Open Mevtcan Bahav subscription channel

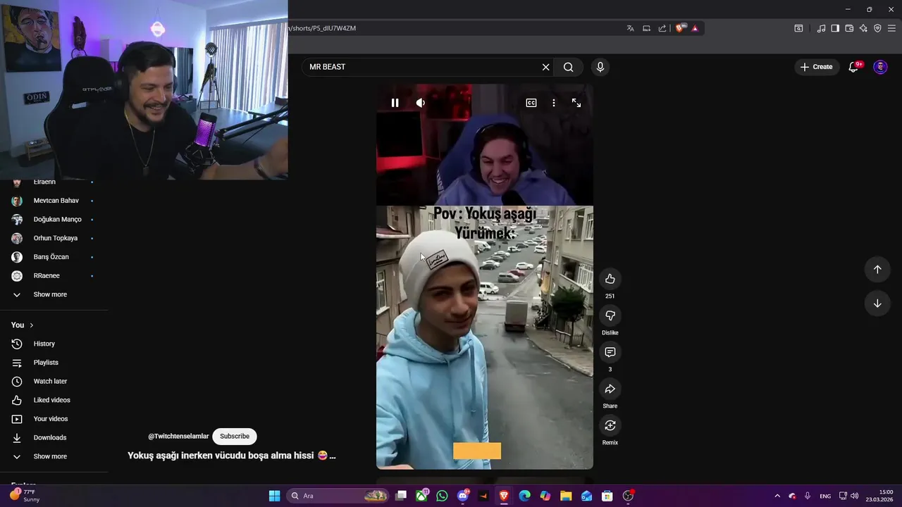point(54,201)
